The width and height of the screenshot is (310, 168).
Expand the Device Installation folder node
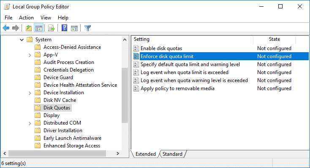(30, 93)
